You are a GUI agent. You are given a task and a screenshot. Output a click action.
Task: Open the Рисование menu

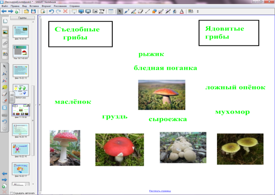tap(60, 6)
